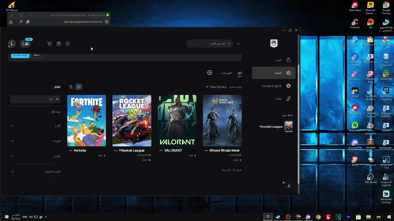Select the Library item in sidebar

click(274, 73)
